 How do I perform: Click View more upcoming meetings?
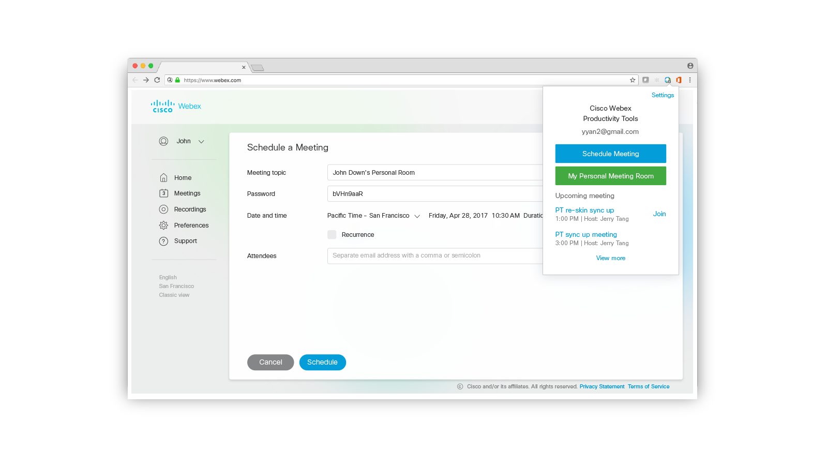(611, 258)
